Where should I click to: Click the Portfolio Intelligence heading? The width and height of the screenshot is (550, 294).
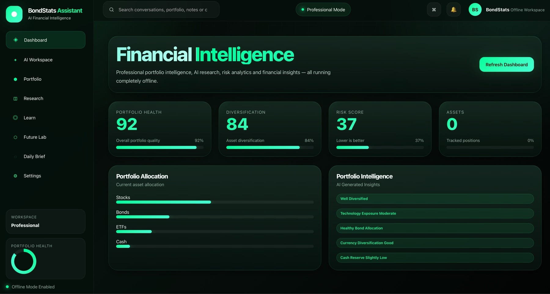coord(365,176)
